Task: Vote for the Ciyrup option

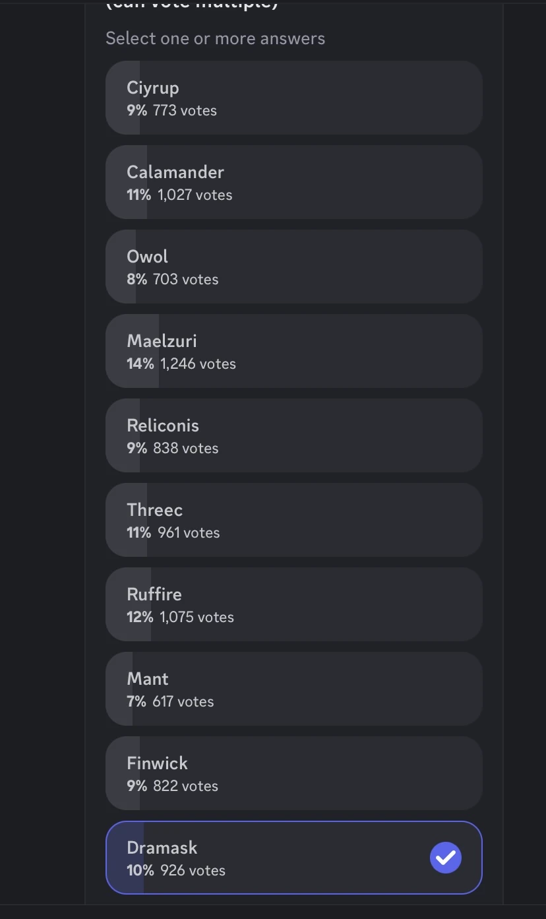Action: [293, 98]
